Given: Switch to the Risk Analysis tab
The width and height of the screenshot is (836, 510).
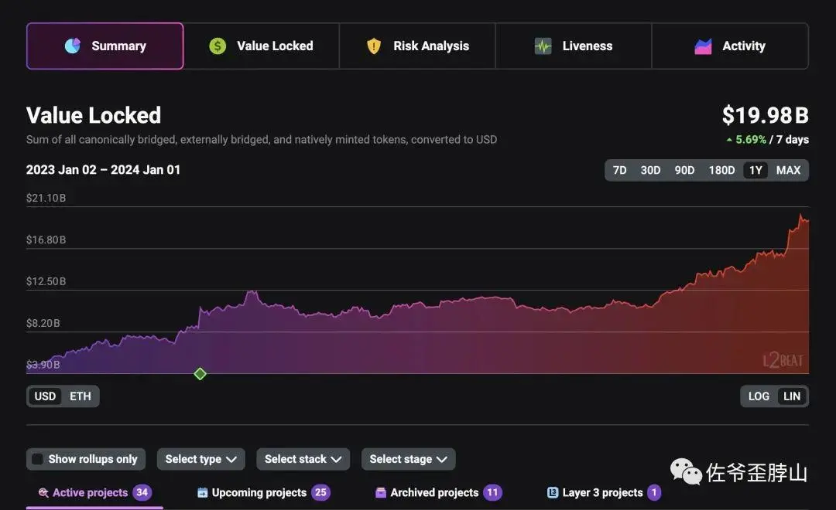Looking at the screenshot, I should 418,46.
